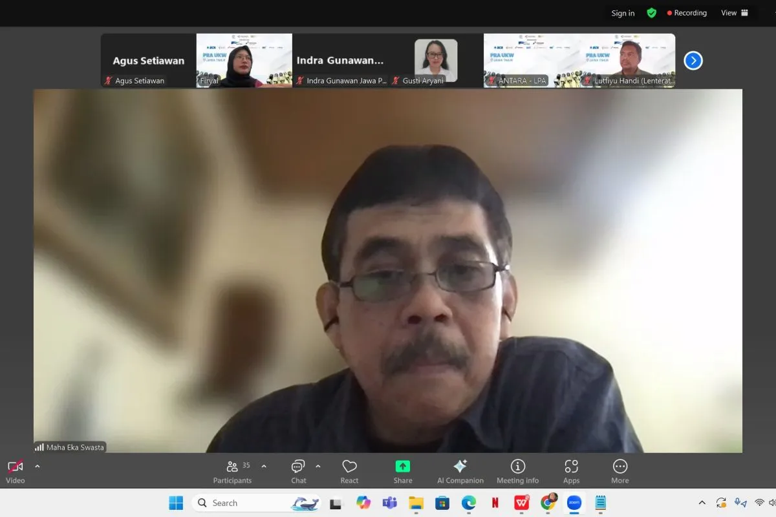Select Gusti Aryani's video thumbnail

click(436, 61)
